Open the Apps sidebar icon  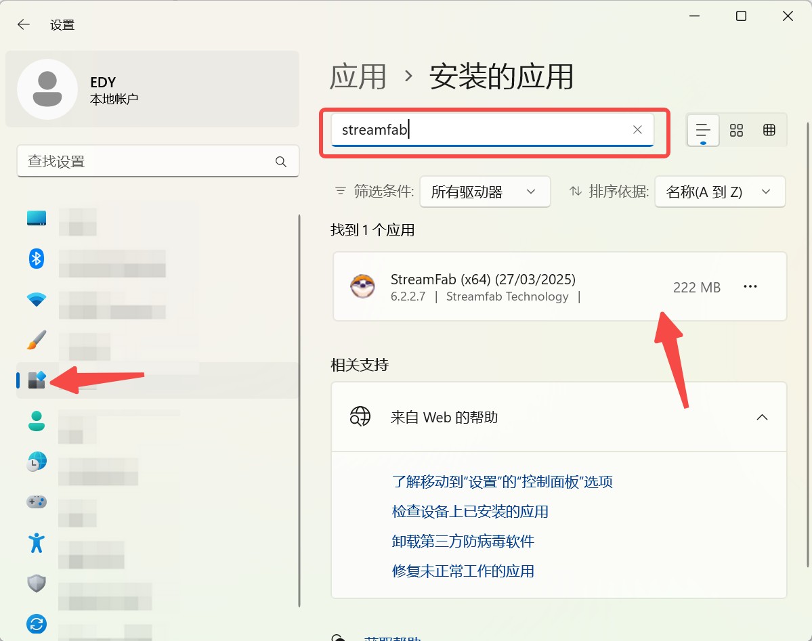37,380
